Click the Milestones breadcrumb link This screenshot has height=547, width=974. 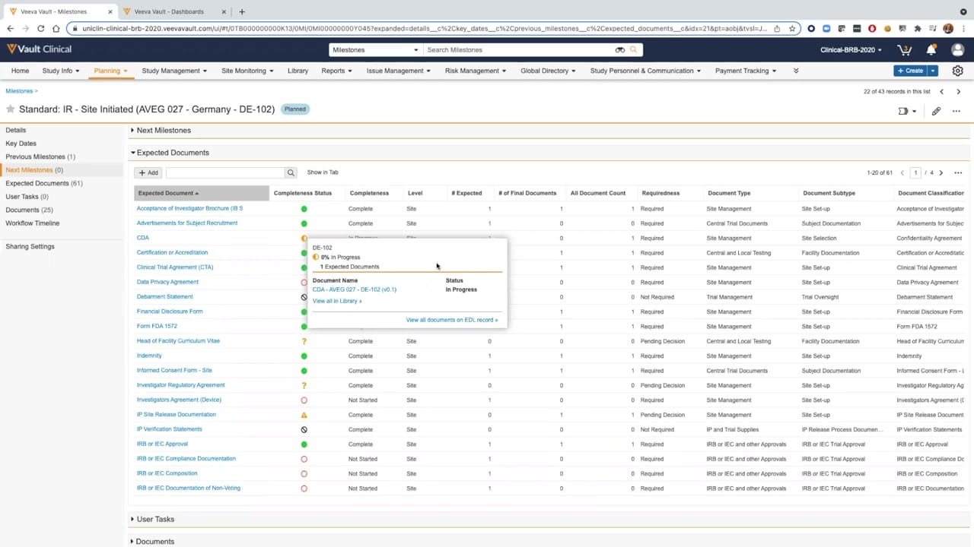pyautogui.click(x=19, y=91)
